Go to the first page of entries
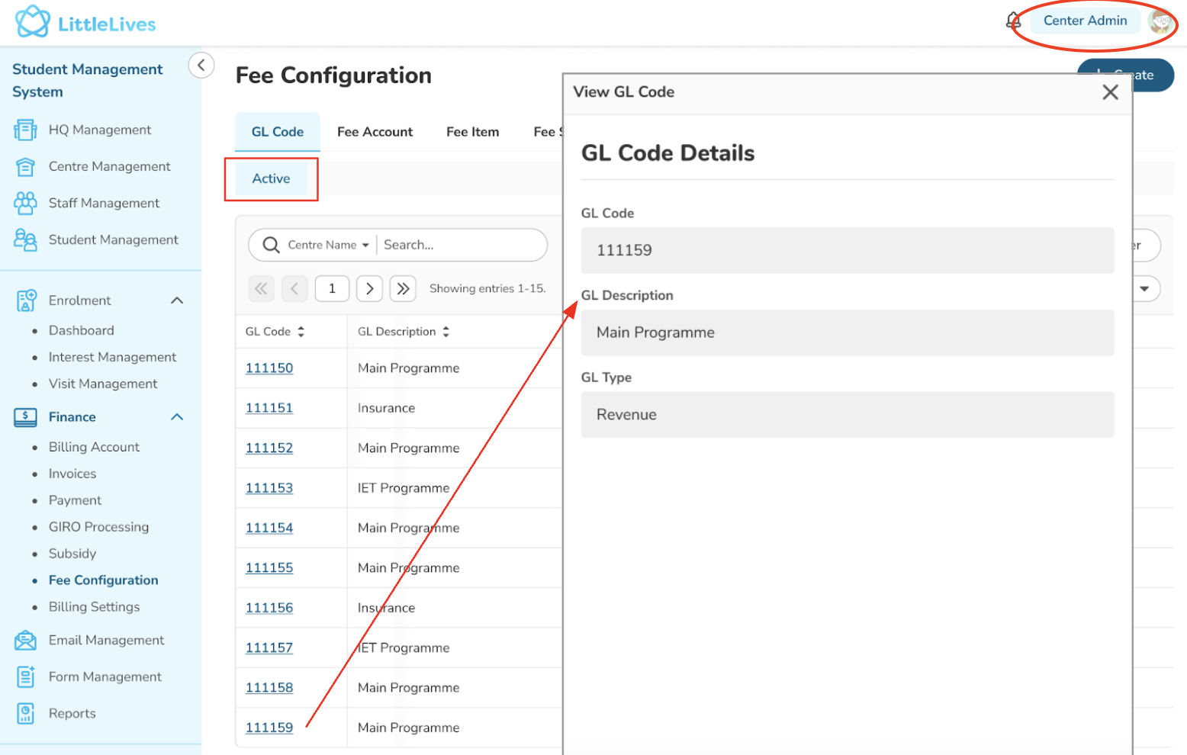Screen dimensions: 1187x755 tap(261, 288)
